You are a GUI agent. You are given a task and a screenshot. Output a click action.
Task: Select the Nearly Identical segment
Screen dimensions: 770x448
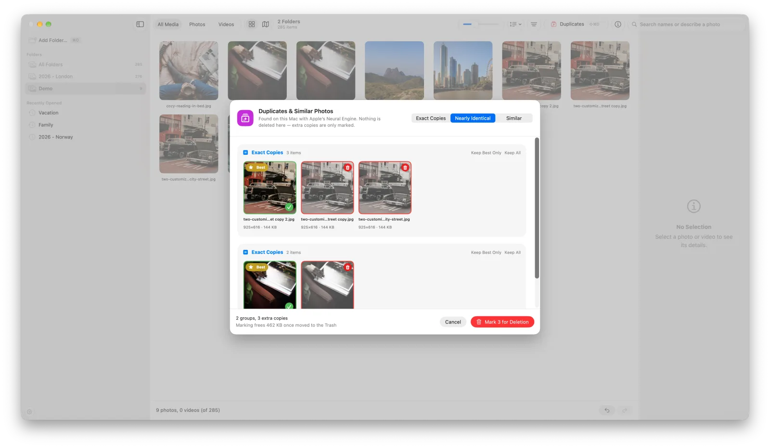click(473, 118)
